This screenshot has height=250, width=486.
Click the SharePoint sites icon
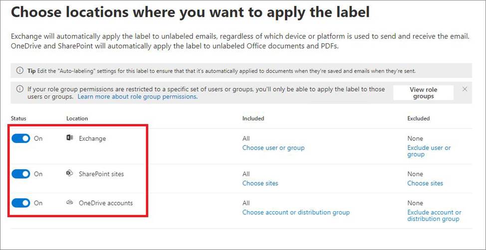[70, 174]
